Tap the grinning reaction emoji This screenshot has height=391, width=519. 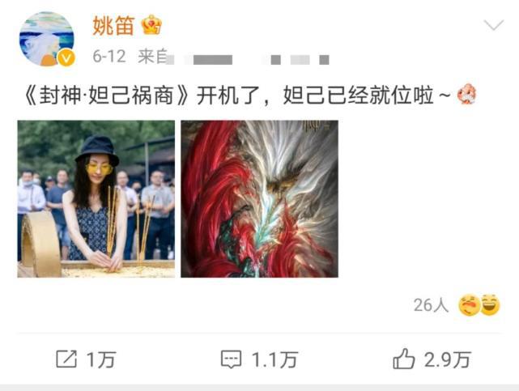[490, 304]
